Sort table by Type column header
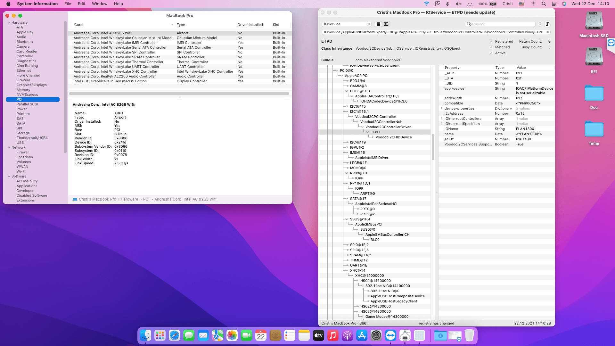This screenshot has width=615, height=346. click(x=206, y=25)
